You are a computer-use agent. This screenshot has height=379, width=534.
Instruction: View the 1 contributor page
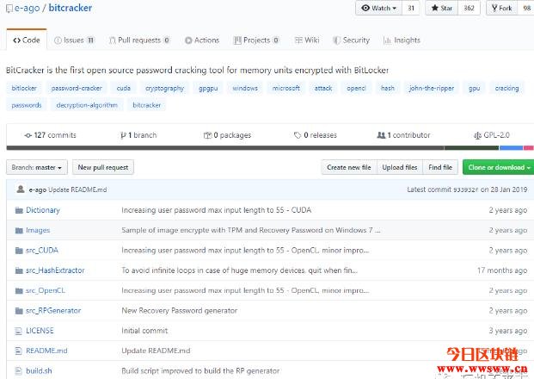click(403, 135)
